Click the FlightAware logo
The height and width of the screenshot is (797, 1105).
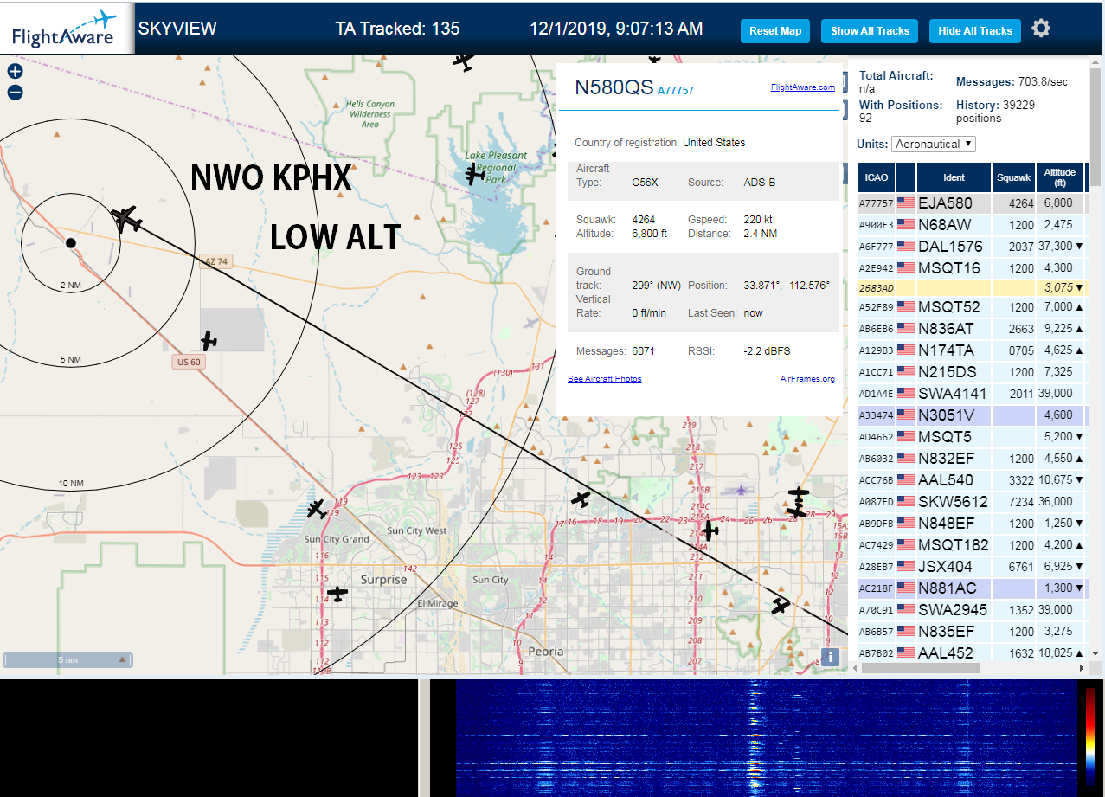67,29
